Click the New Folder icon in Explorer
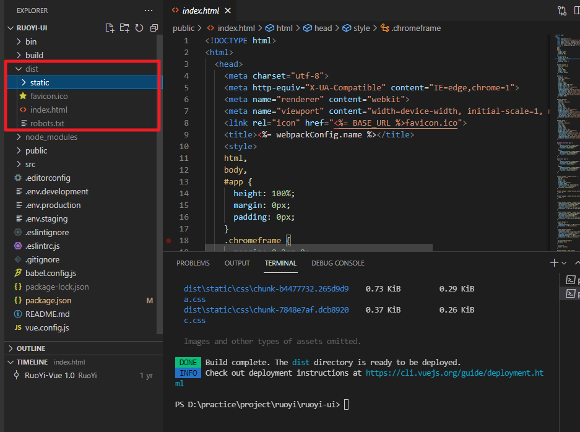Viewport: 580px width, 432px height. [x=124, y=28]
